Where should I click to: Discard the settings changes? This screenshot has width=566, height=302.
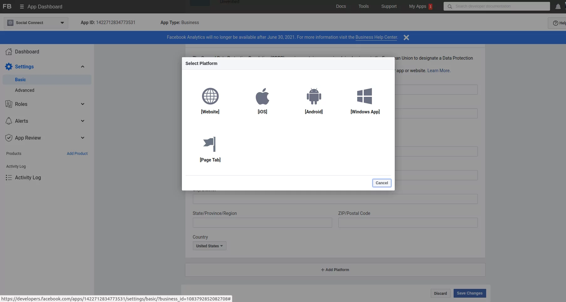[x=440, y=293]
